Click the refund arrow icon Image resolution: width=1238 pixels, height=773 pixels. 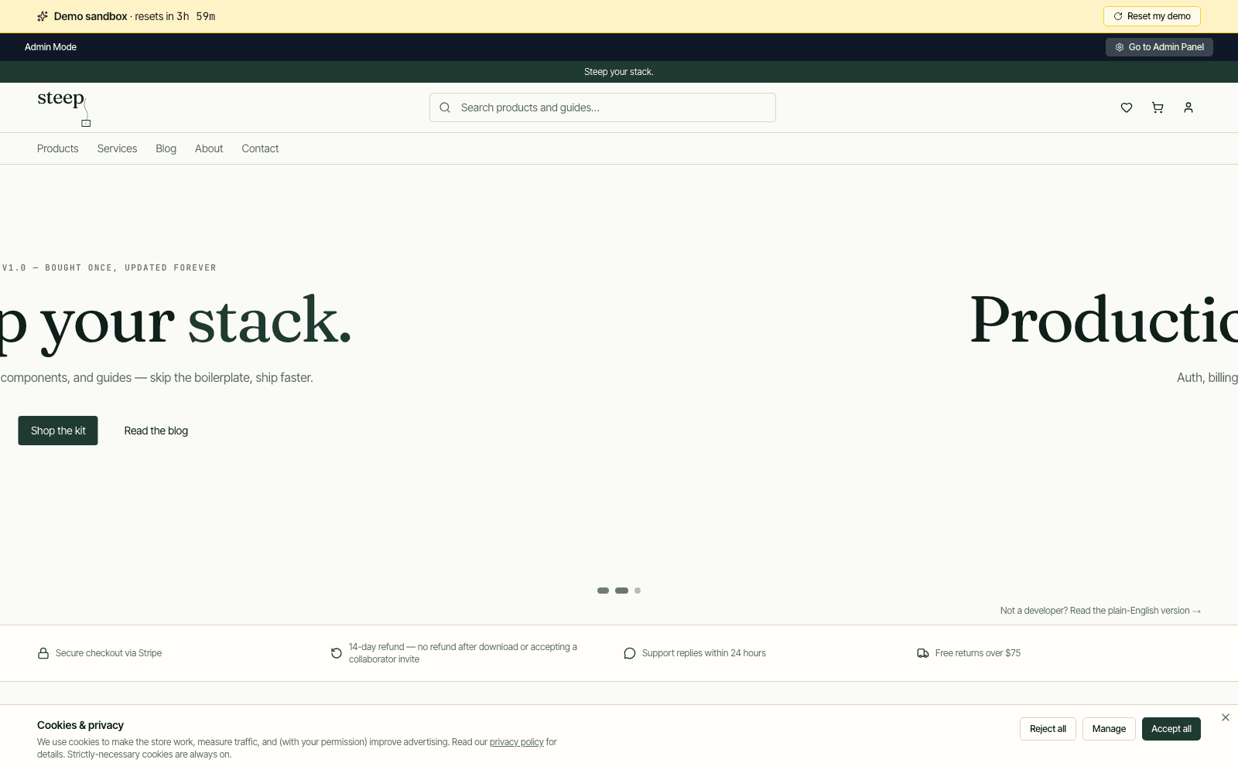point(337,653)
